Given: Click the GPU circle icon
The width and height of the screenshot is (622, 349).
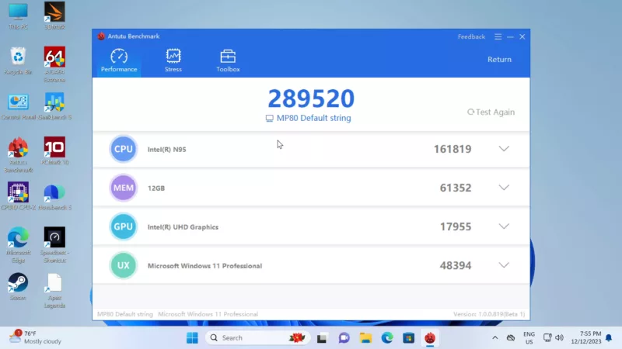Looking at the screenshot, I should click(124, 226).
